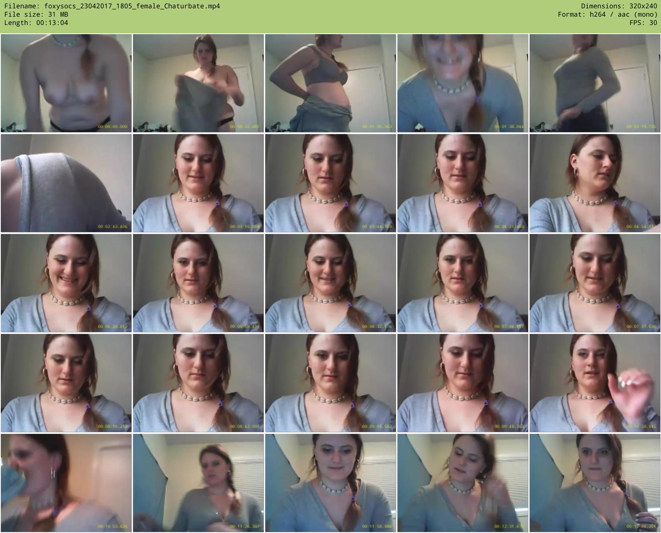The height and width of the screenshot is (533, 661).
Task: Select the frame stamped 00:08:42
Action: (x=198, y=383)
